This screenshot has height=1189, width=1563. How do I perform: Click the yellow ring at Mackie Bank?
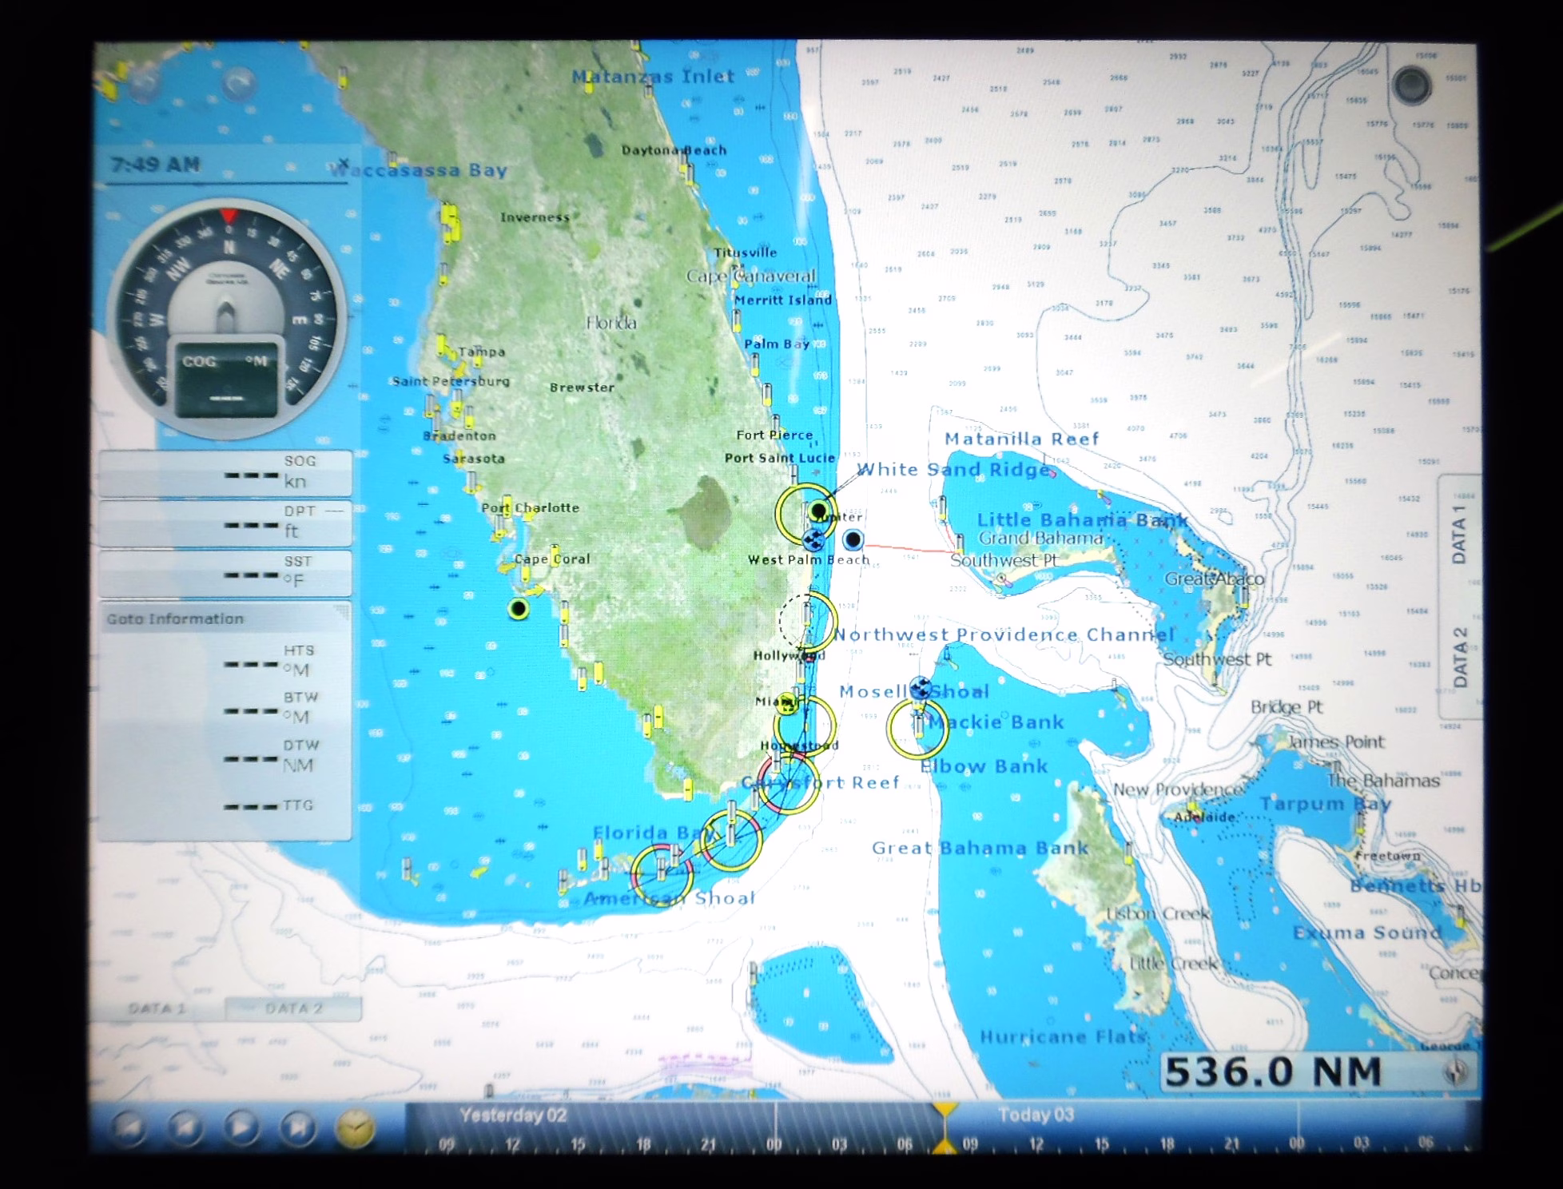click(918, 728)
